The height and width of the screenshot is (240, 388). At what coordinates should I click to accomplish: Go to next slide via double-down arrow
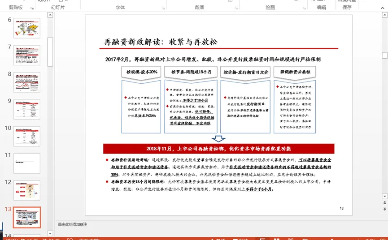tap(384, 209)
